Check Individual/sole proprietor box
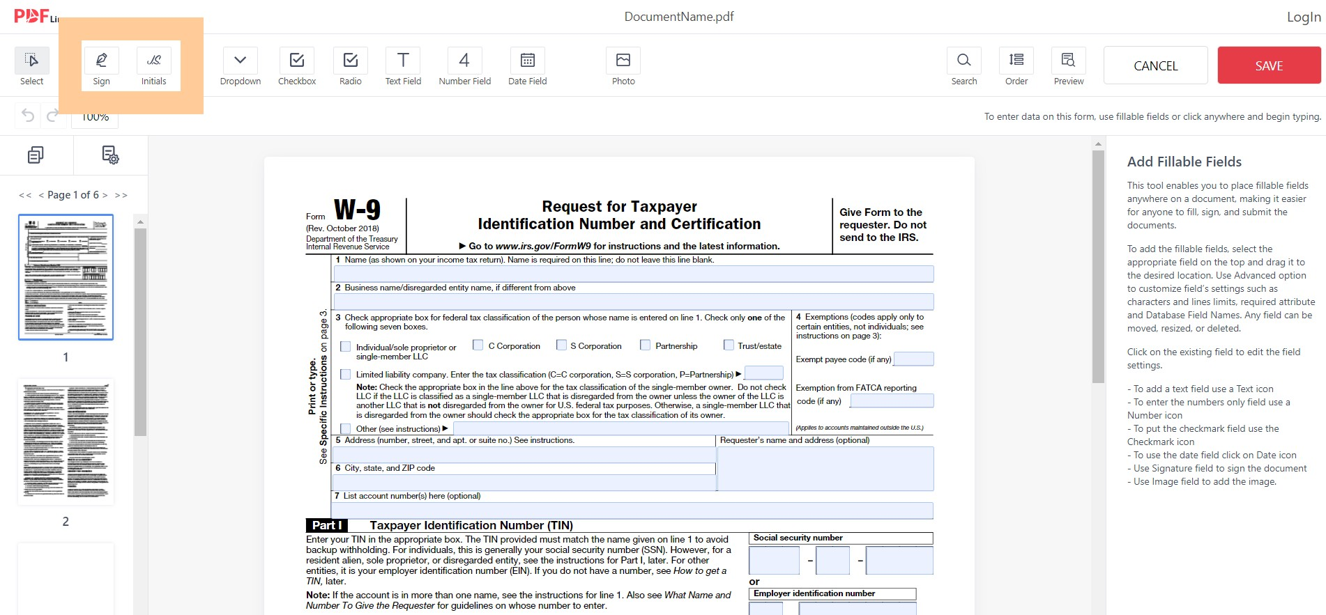Viewport: 1326px width, 615px height. pos(345,346)
